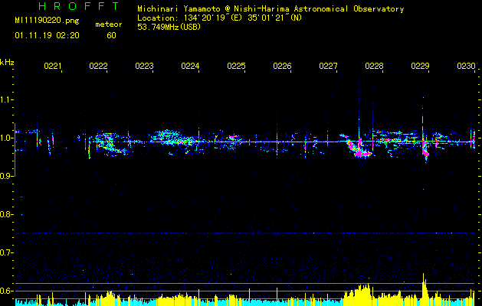The width and height of the screenshot is (482, 306).
Task: Click the 0224 time marker
Action: pos(190,66)
